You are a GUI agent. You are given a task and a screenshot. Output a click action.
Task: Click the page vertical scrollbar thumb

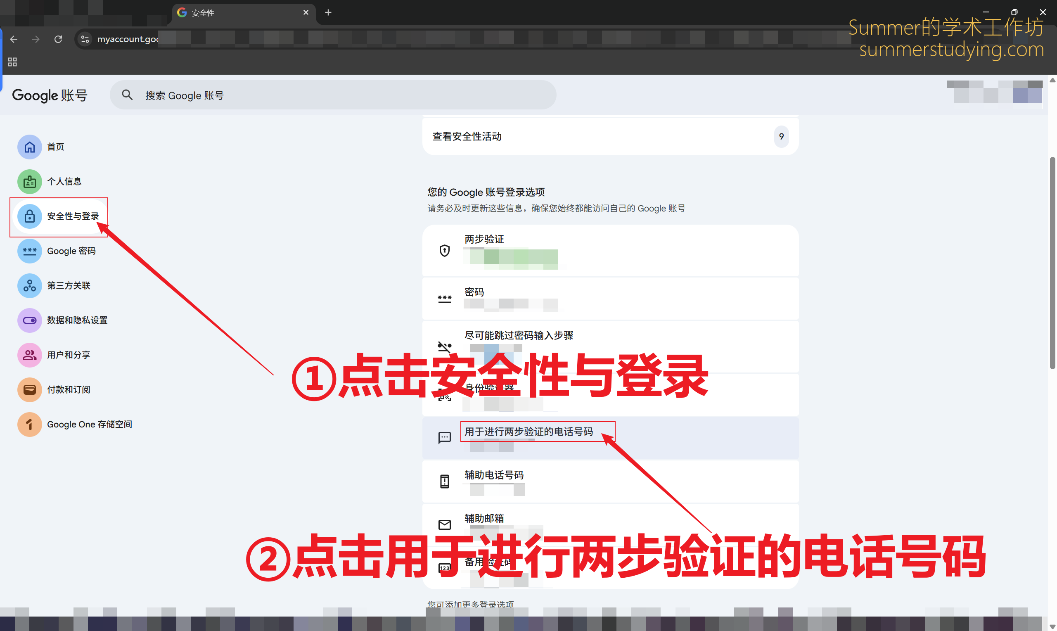click(x=1052, y=263)
